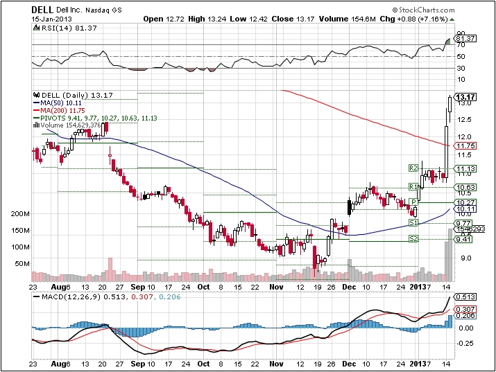The width and height of the screenshot is (496, 372).
Task: Select the DELL ticker symbol title
Action: 42,10
